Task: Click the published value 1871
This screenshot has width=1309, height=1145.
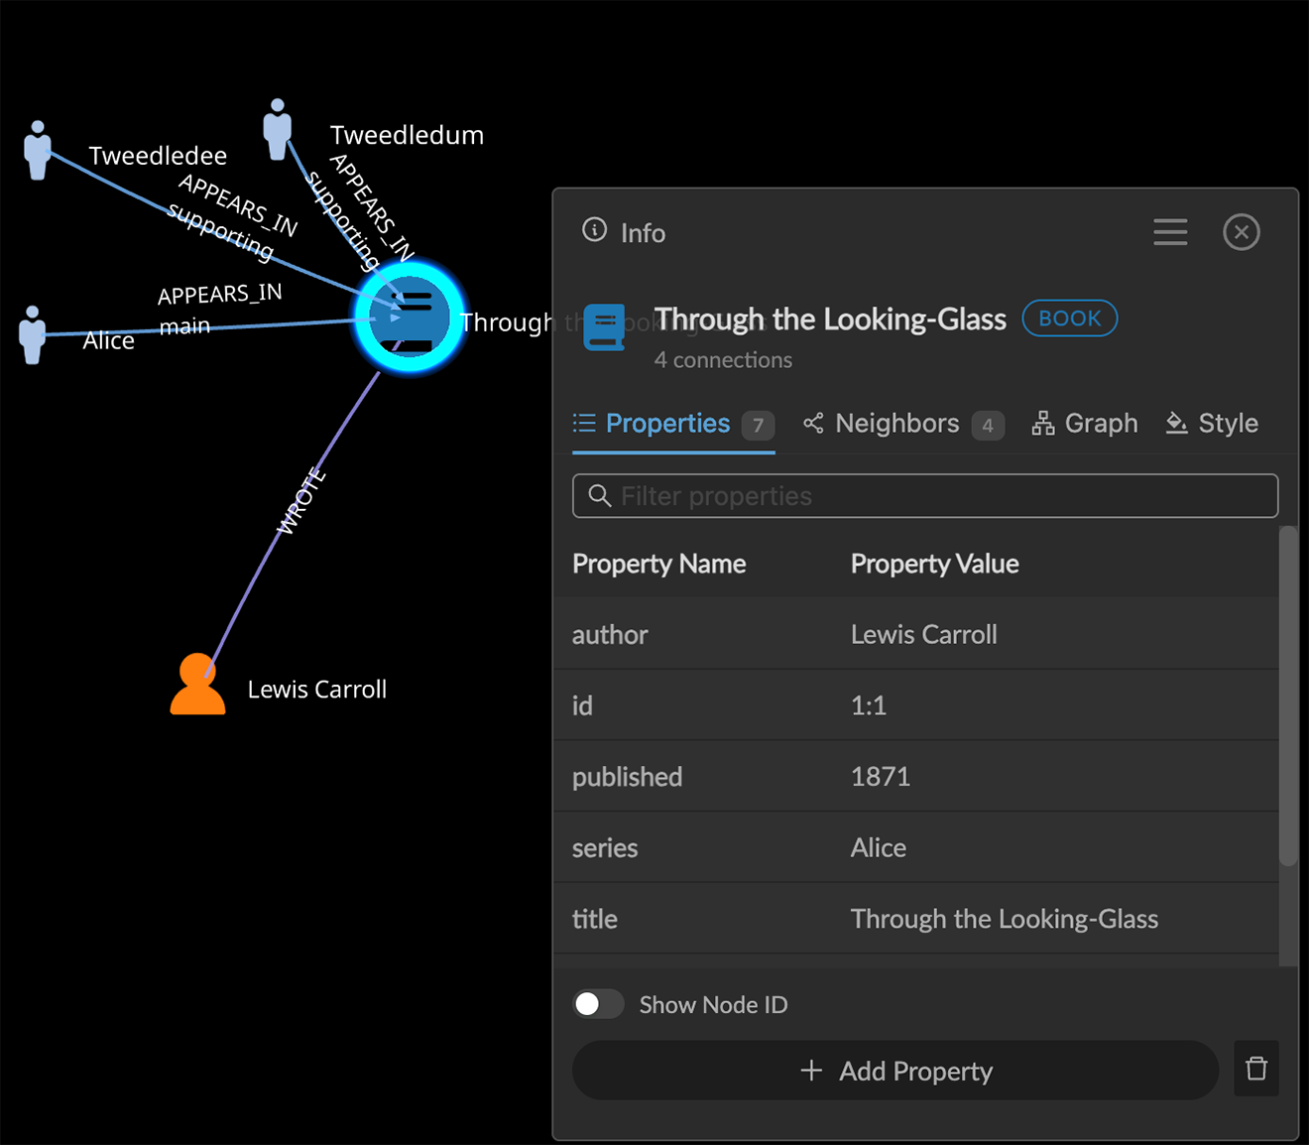Action: (x=881, y=777)
